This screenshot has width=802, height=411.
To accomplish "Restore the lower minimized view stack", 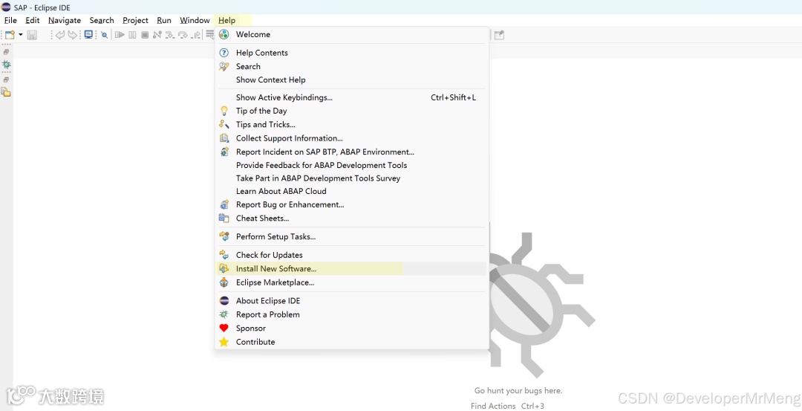I will click(x=6, y=80).
